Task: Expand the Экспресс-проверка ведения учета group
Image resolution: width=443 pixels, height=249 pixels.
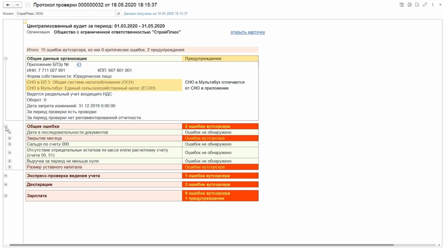Action: coord(6,176)
